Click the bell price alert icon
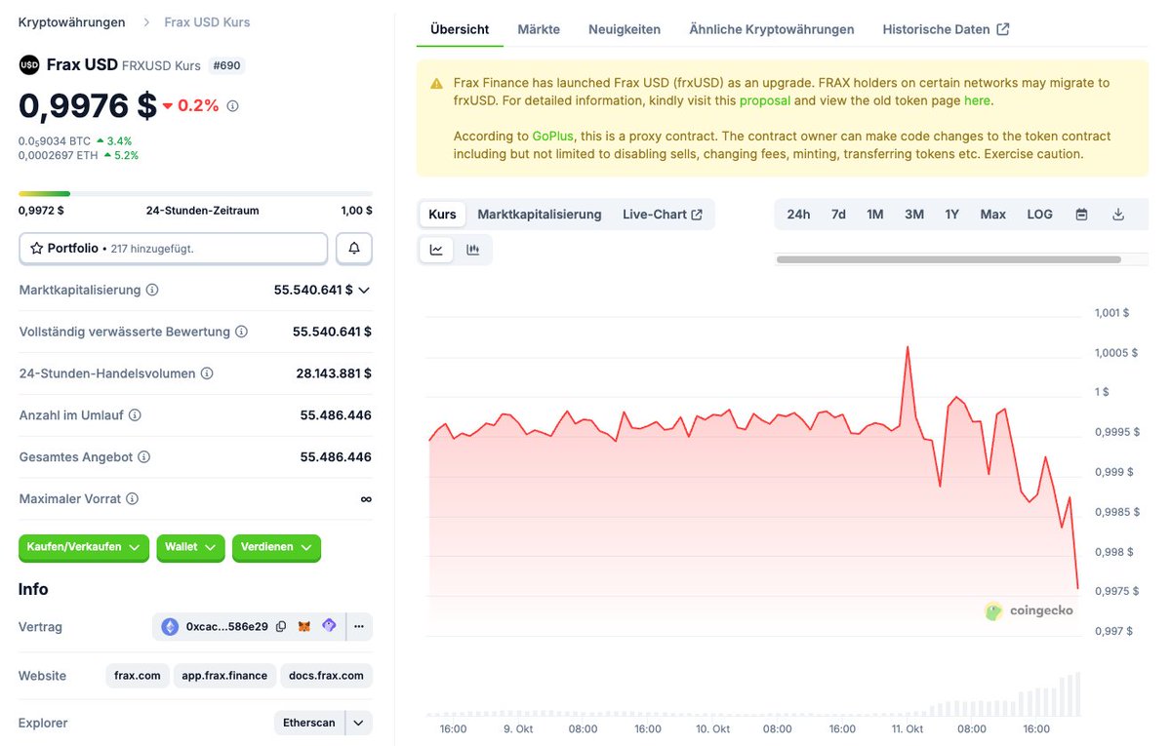 pos(354,249)
